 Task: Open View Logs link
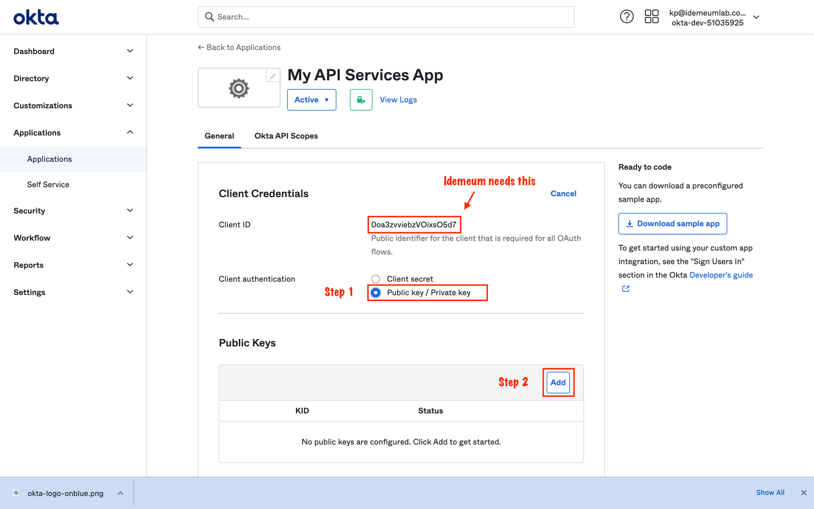pos(398,100)
